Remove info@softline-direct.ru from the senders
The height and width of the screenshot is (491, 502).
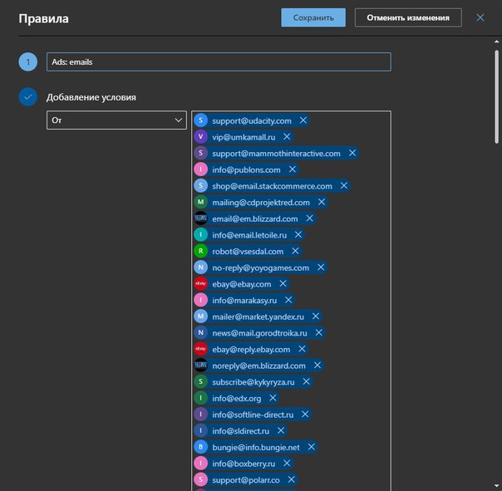(x=305, y=415)
